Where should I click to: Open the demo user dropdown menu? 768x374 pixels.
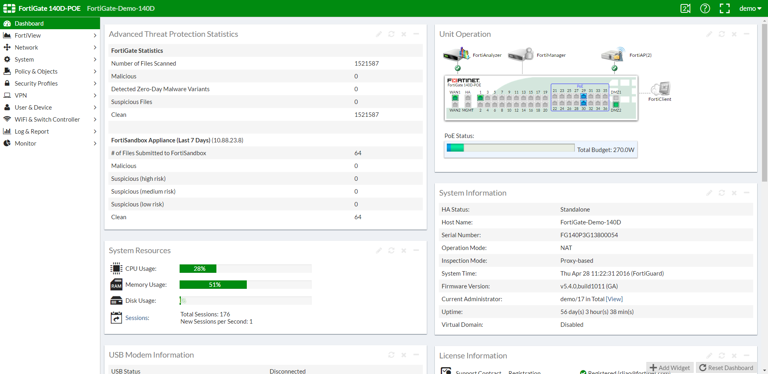[x=750, y=8]
